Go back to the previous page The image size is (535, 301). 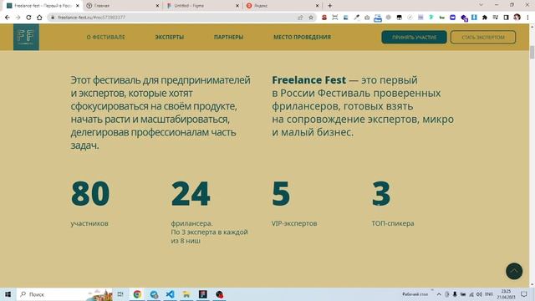pyautogui.click(x=8, y=18)
